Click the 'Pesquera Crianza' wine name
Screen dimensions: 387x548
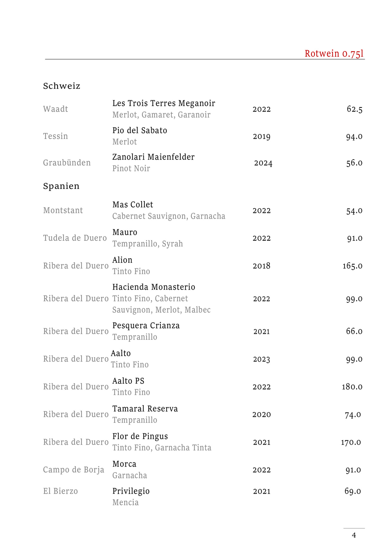(x=146, y=326)
